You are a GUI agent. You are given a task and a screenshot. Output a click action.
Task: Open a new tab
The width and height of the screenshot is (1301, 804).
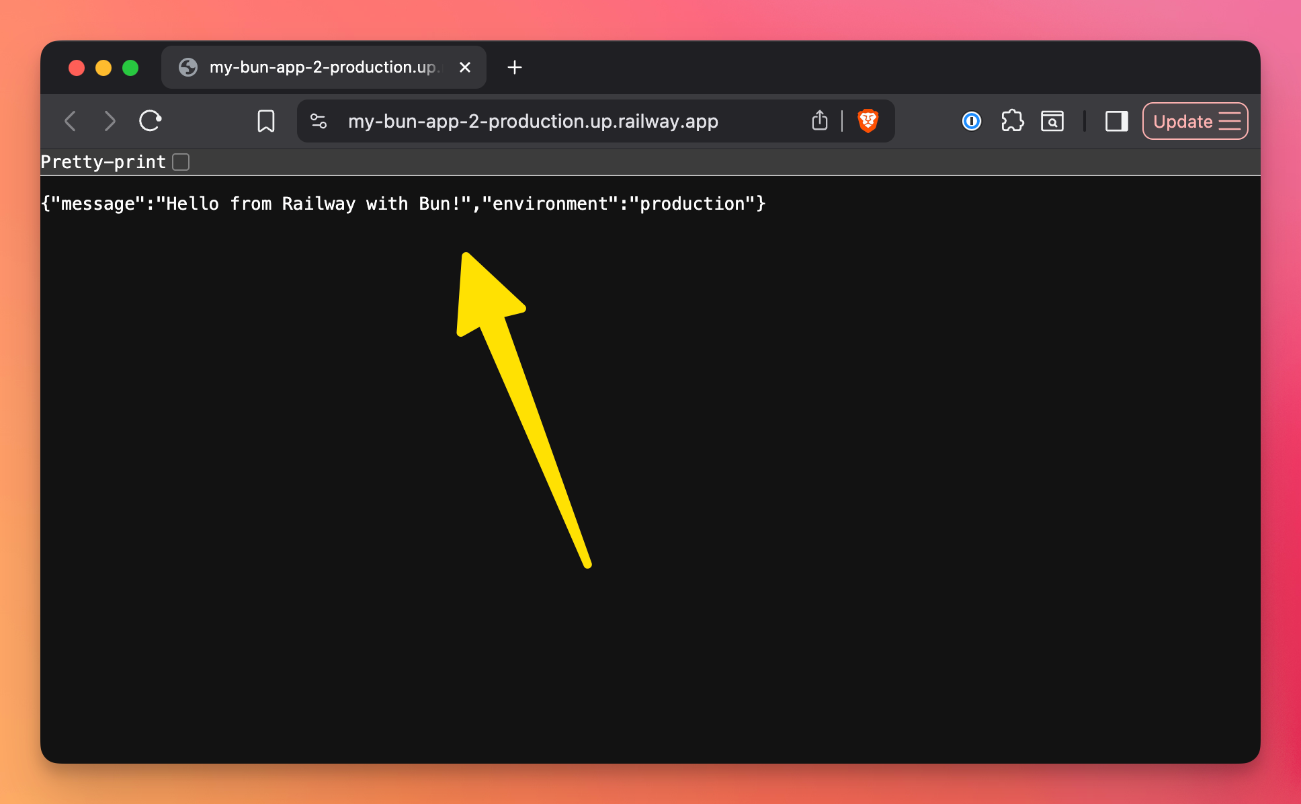click(515, 67)
